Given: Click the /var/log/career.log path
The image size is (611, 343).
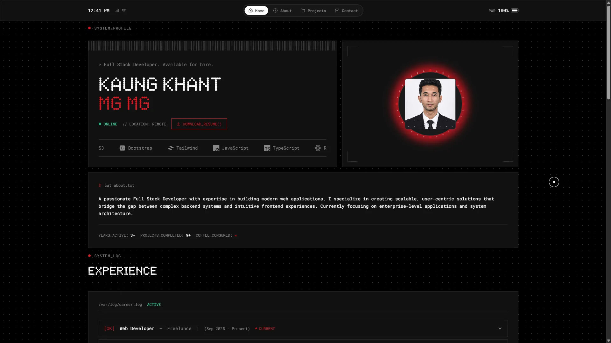Looking at the screenshot, I should (120, 304).
